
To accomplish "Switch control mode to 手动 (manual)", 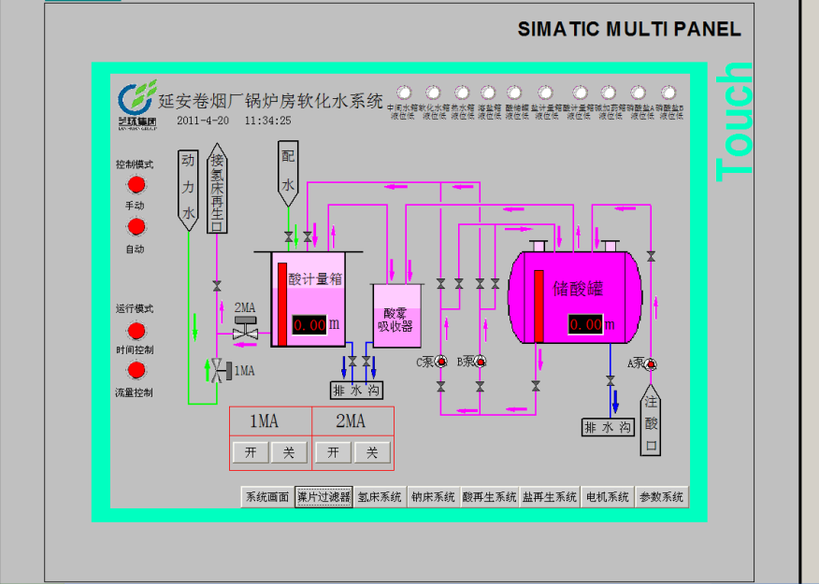I will coord(136,183).
